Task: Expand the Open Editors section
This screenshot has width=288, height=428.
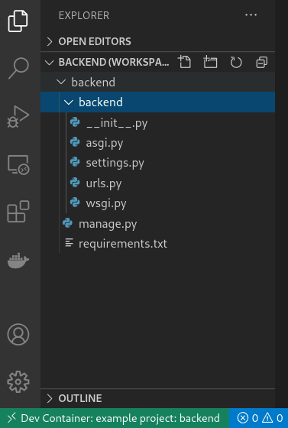Action: 157,41
